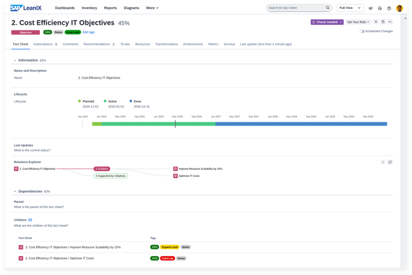Click the SAP LeanIX logo

(26, 8)
